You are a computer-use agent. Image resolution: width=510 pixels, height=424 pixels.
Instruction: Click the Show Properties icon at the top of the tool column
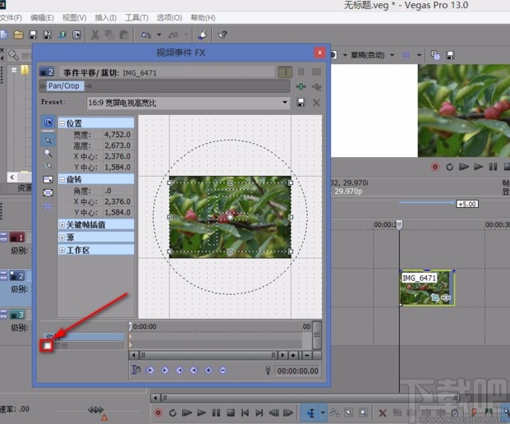(47, 123)
